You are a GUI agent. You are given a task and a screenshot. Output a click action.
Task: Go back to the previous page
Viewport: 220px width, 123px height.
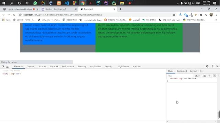[4, 15]
